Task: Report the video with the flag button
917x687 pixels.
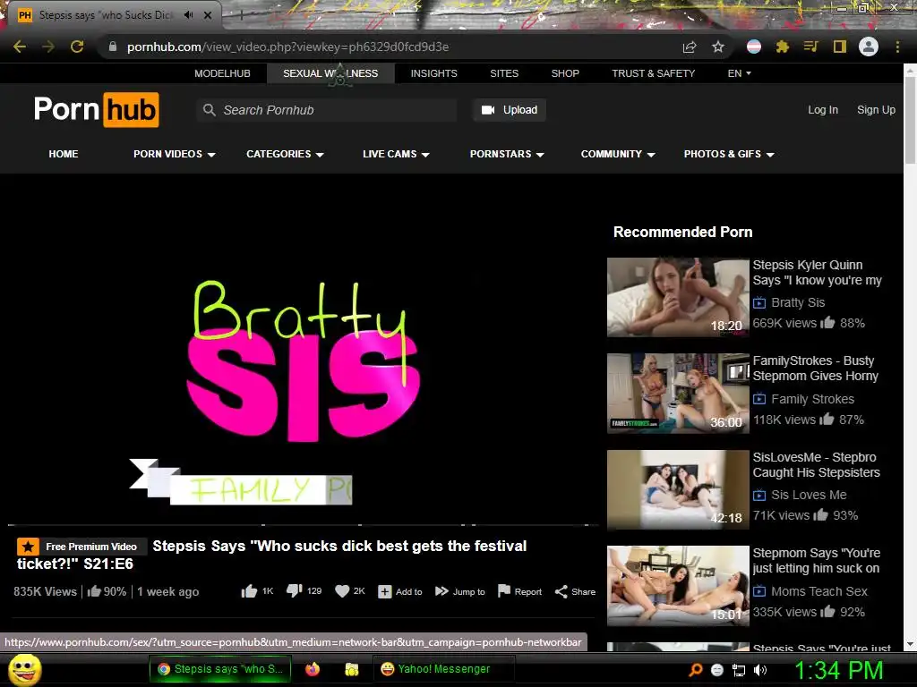Action: [519, 592]
